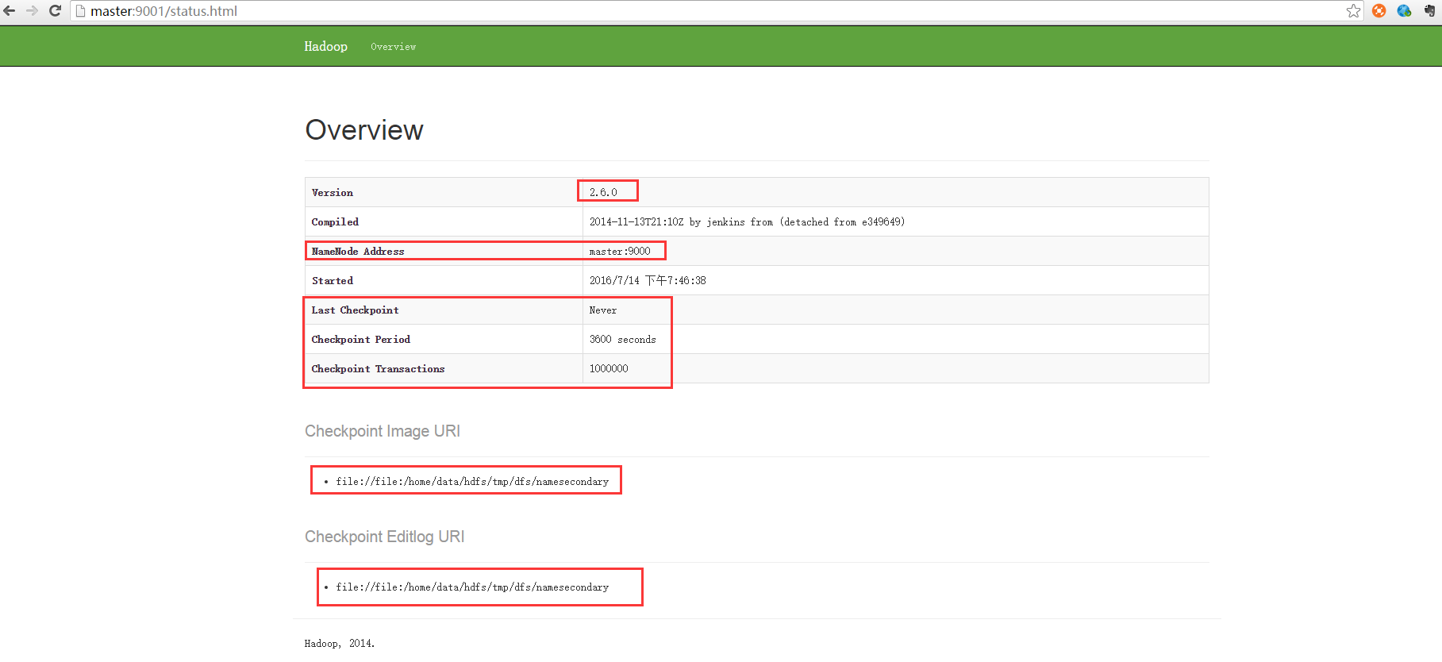Click the Checkpoint Period value 3600 seconds

[x=622, y=340]
